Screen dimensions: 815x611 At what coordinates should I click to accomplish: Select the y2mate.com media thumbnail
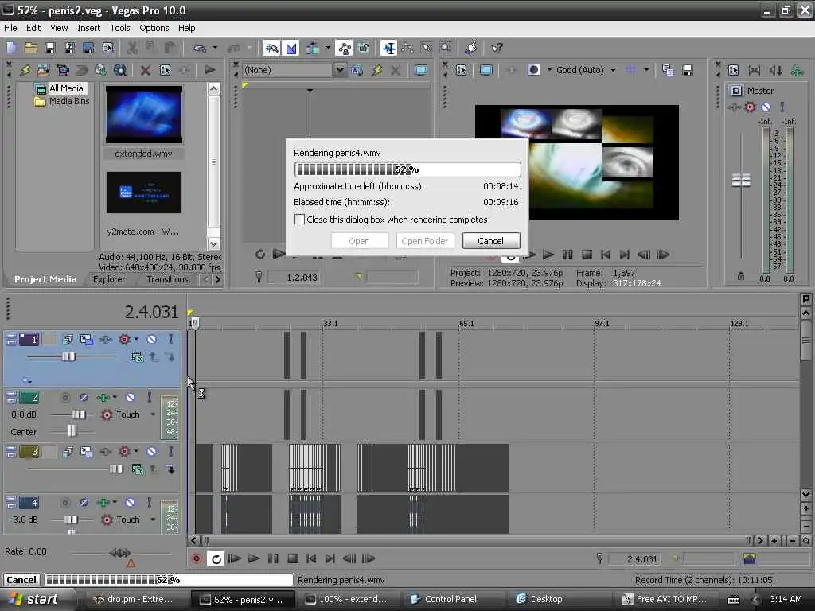[144, 193]
